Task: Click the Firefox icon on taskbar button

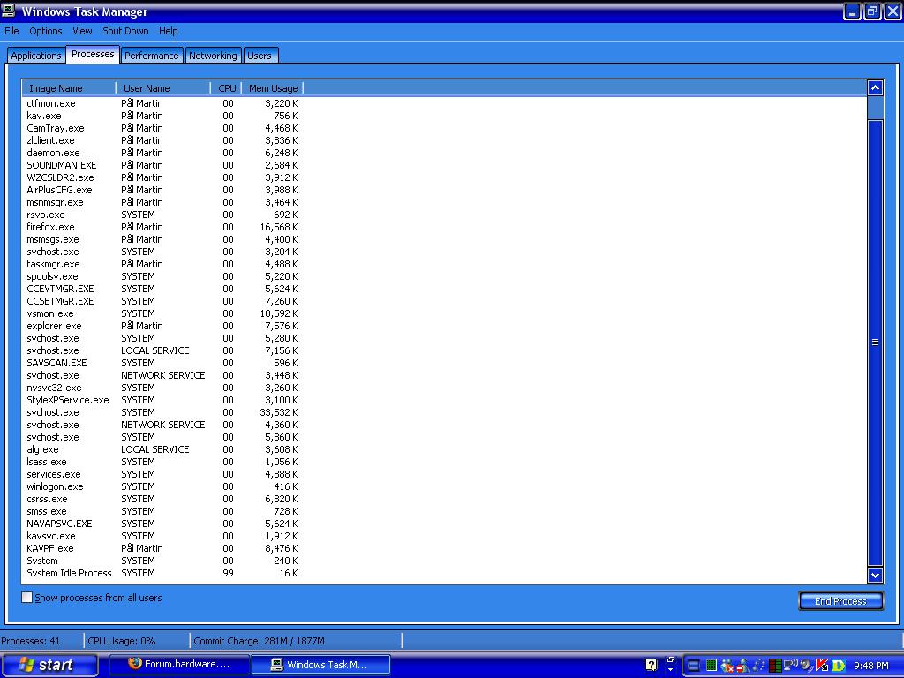Action: pyautogui.click(x=135, y=663)
